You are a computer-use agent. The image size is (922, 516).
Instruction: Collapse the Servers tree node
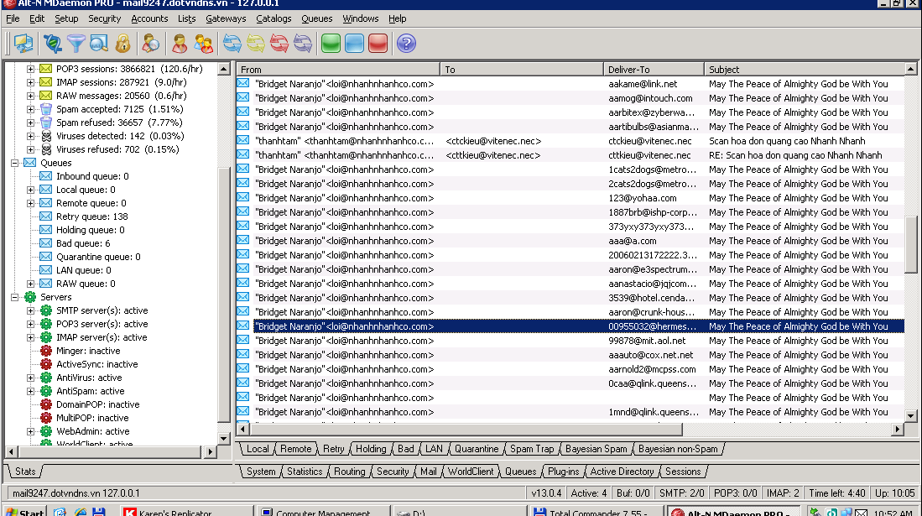[x=15, y=297]
